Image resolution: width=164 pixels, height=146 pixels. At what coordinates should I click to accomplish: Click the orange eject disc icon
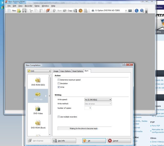coord(80,11)
